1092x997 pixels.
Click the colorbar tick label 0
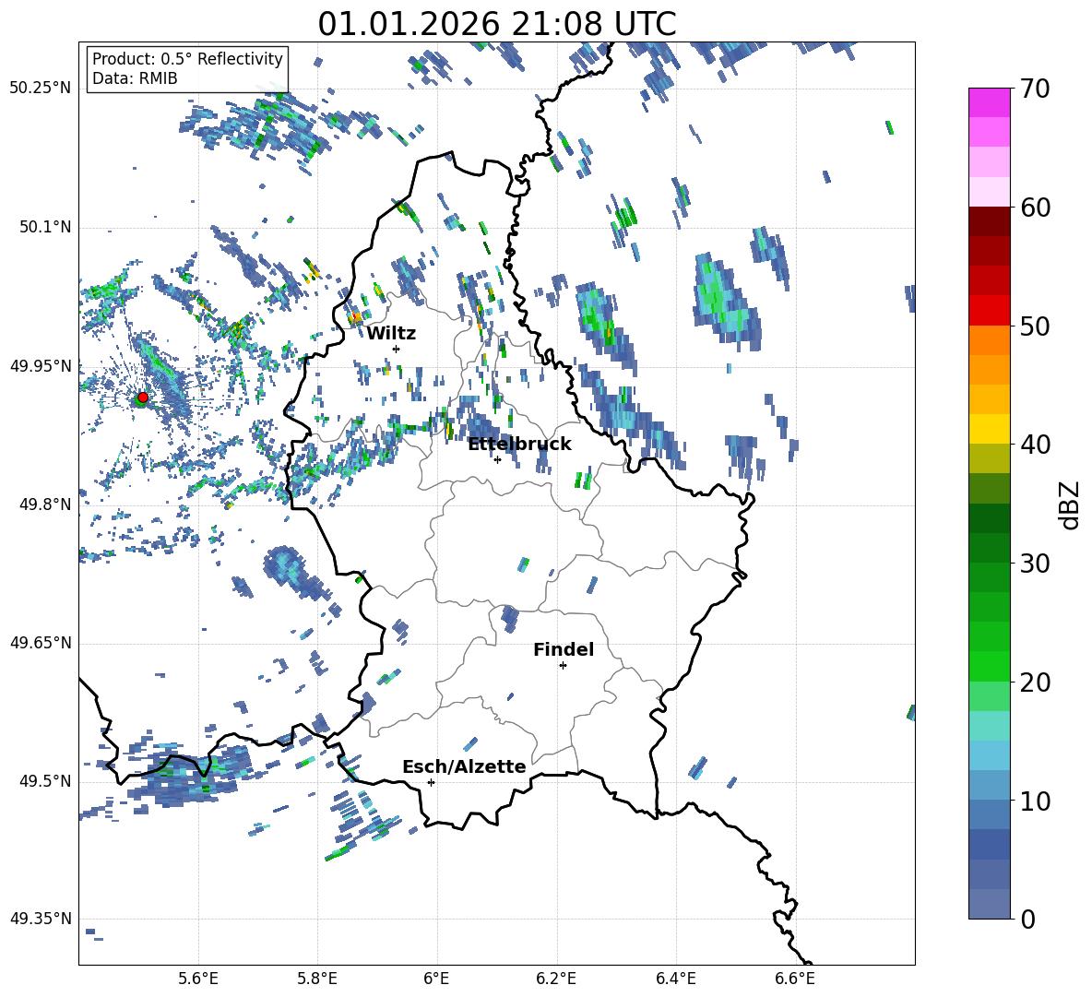click(x=1027, y=919)
